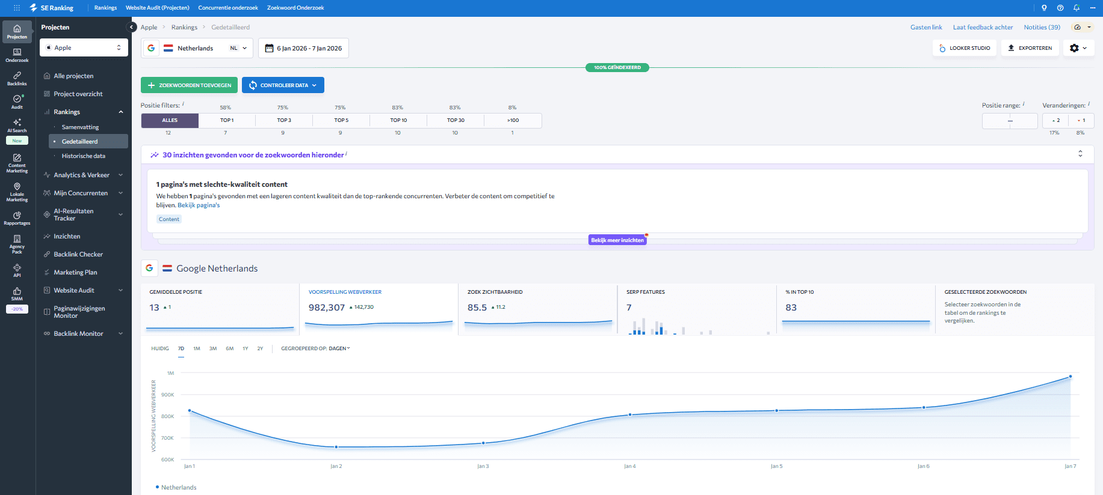The height and width of the screenshot is (495, 1103).
Task: Select the TOP 10 position filter
Action: point(398,120)
